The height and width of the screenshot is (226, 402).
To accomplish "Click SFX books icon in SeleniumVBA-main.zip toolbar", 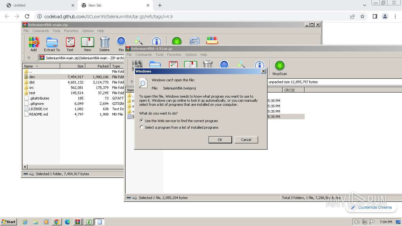I will click(212, 41).
